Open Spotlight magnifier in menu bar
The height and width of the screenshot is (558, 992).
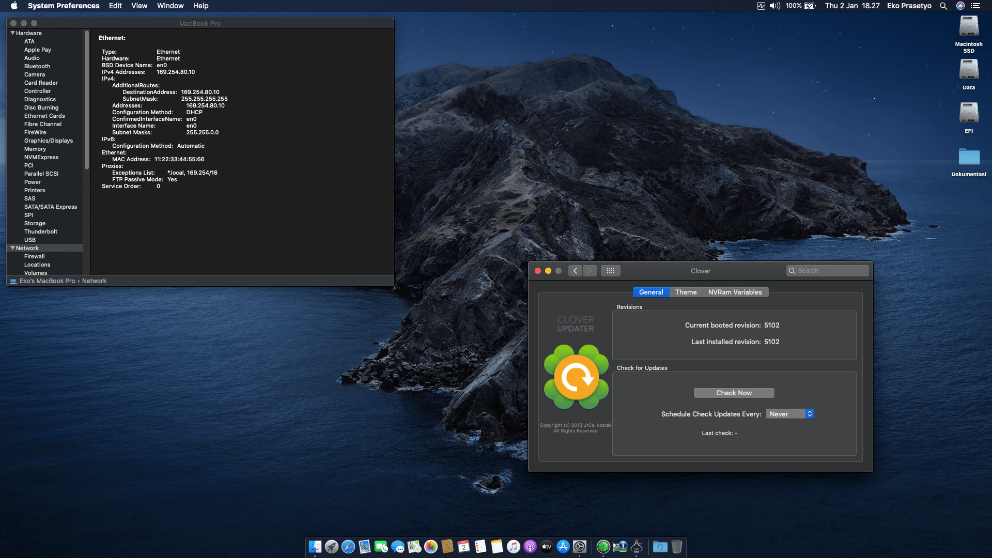[x=943, y=6]
